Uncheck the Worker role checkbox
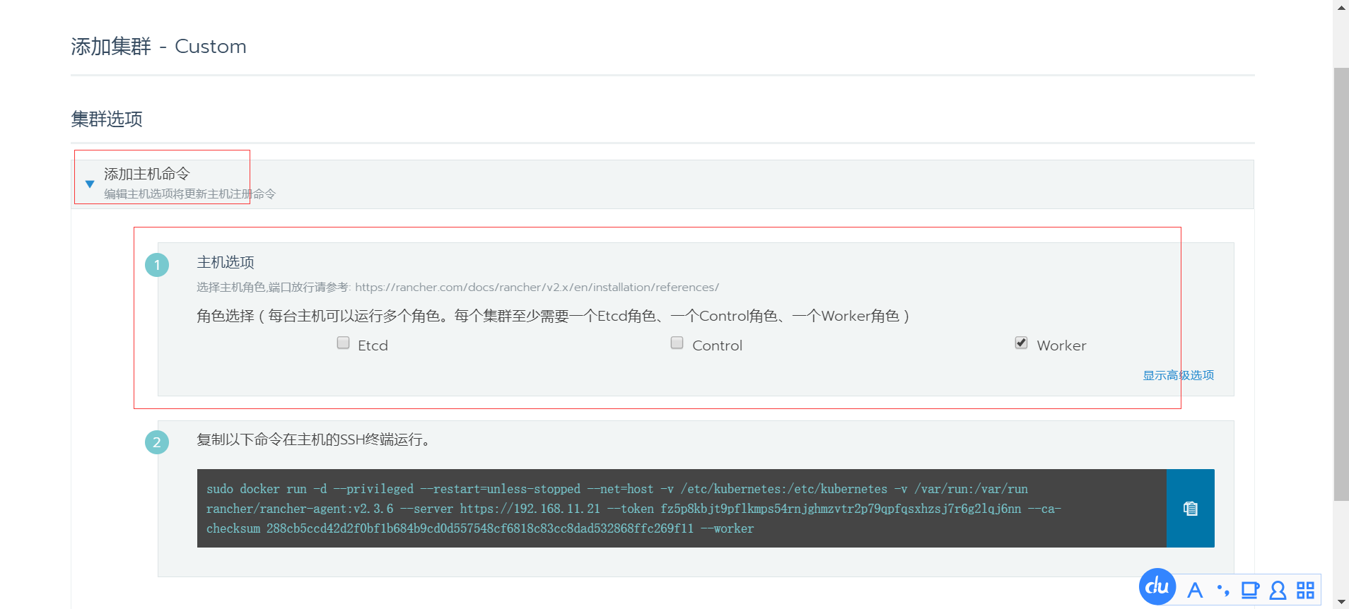 pos(1021,343)
